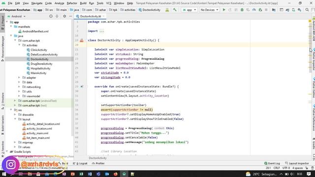
Task: Click the Windows Start button
Action: pyautogui.click(x=4, y=174)
